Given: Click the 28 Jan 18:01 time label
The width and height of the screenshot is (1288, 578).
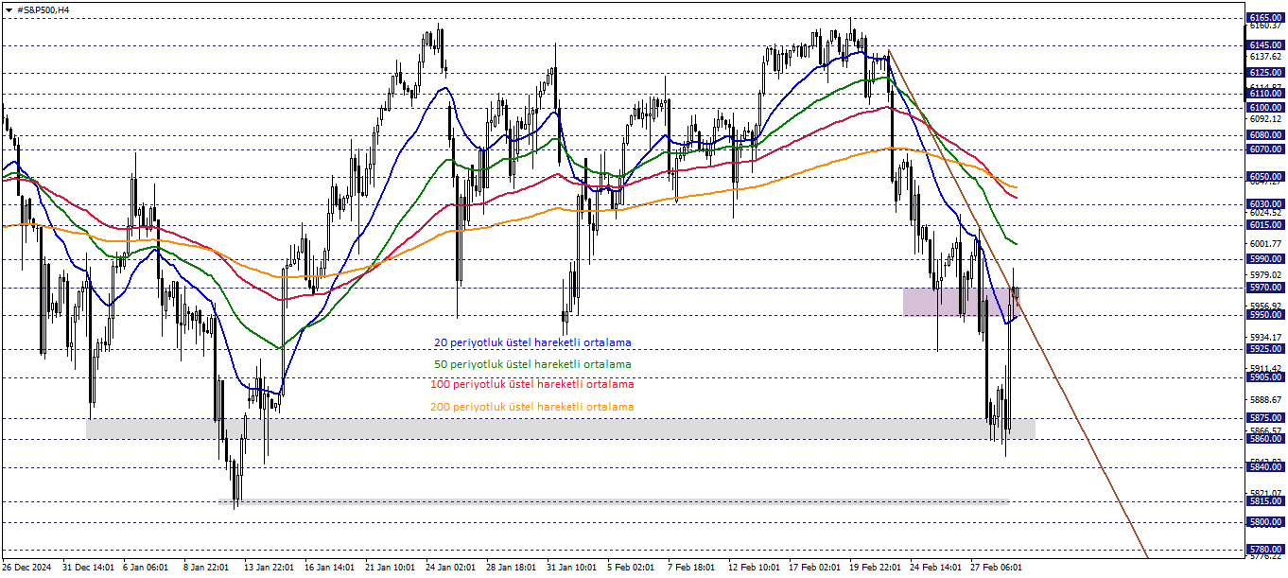Looking at the screenshot, I should coord(512,568).
